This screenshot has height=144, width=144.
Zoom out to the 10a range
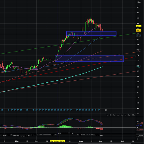click(x=133, y=115)
